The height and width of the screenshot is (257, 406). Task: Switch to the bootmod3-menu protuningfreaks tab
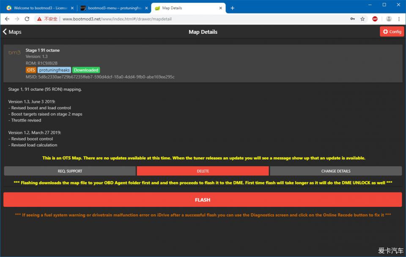(x=115, y=8)
